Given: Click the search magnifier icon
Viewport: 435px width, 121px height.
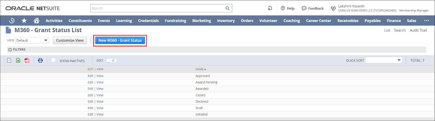Looking at the screenshot, I should tap(228, 8).
